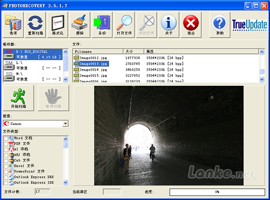Enable the Word document file type checkbox
Screen dimensions: 270x200
pyautogui.click(x=6, y=139)
